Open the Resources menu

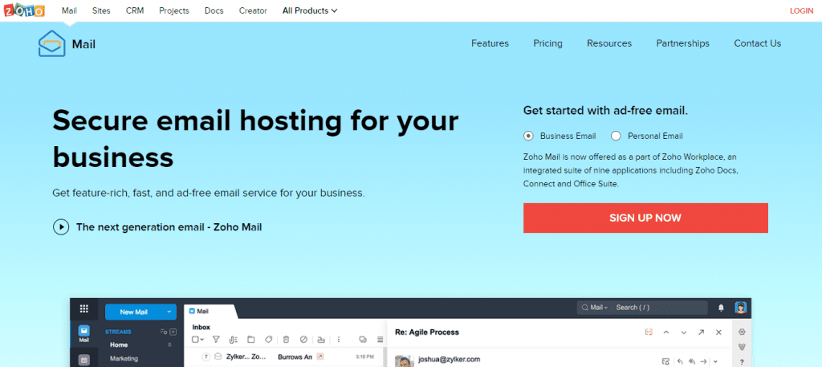coord(609,43)
